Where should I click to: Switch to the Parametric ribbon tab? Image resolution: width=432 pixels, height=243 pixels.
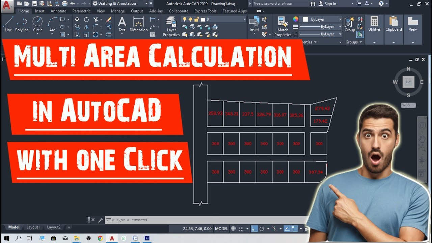[81, 11]
